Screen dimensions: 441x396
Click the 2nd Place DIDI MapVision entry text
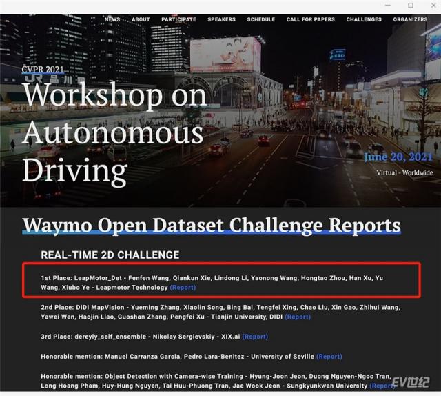click(x=220, y=312)
